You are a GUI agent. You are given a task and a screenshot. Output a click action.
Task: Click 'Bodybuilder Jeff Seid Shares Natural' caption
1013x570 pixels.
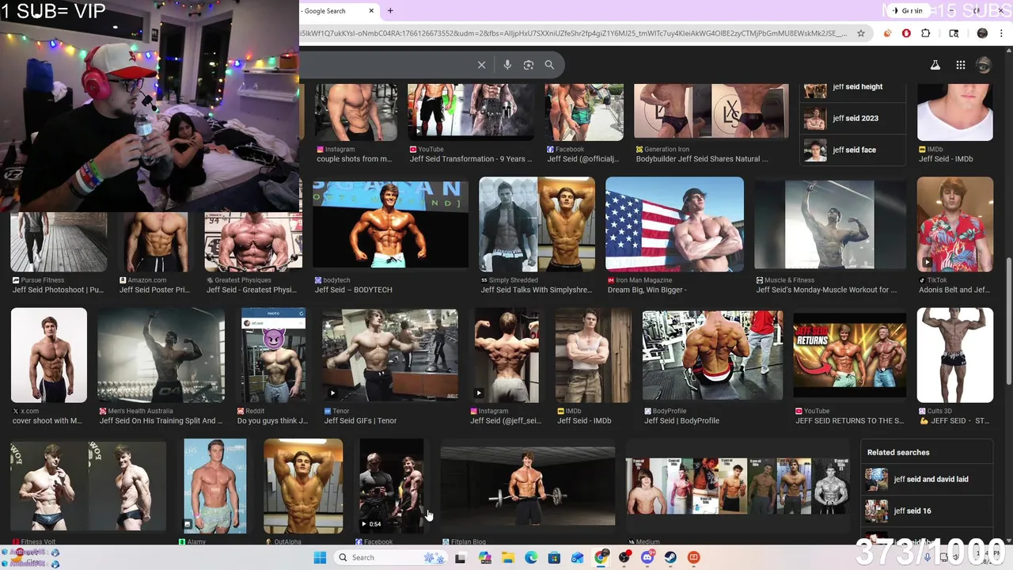coord(701,159)
